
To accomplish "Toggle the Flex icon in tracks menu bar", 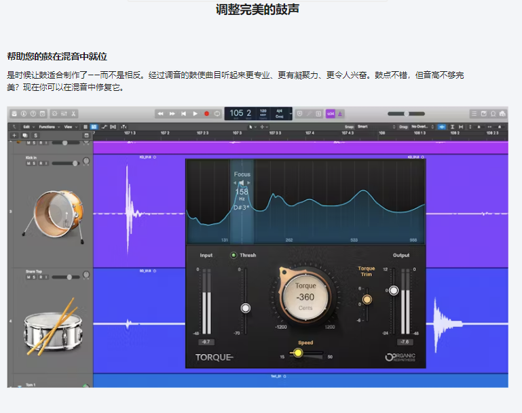I will coord(113,127).
